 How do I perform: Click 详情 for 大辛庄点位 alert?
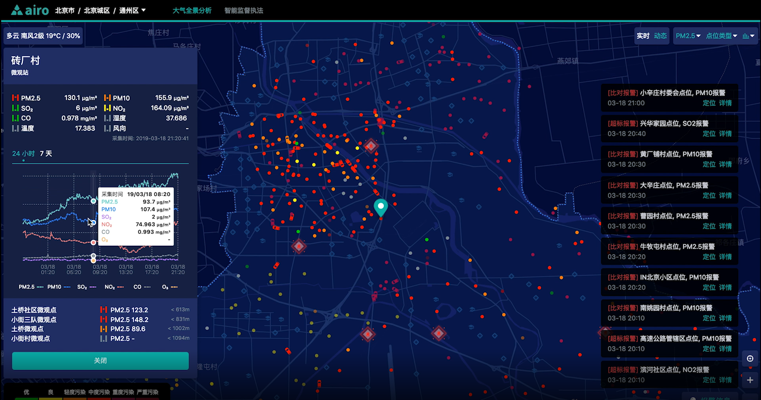[725, 195]
